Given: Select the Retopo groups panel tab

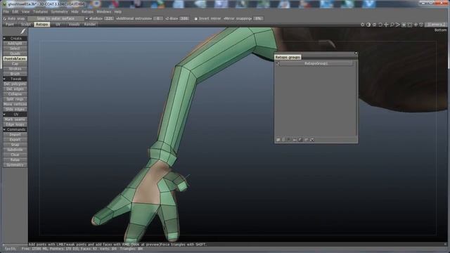Looking at the screenshot, I should coord(288,57).
